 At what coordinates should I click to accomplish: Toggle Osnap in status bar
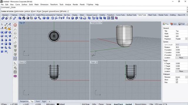coord(108,104)
